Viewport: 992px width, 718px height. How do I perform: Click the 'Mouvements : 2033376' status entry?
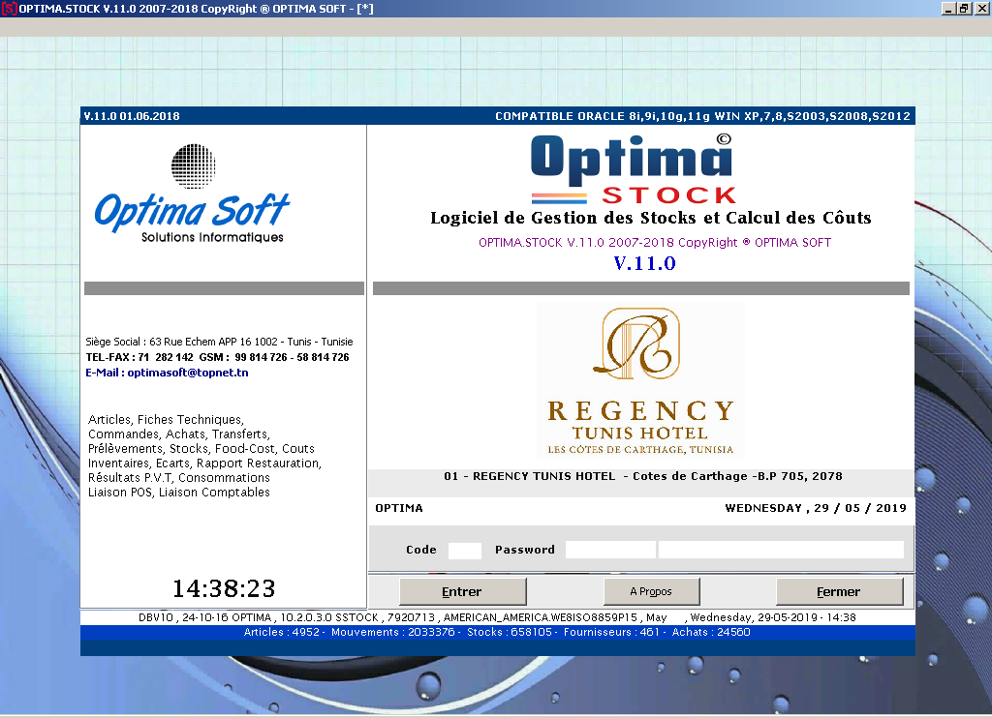point(393,632)
